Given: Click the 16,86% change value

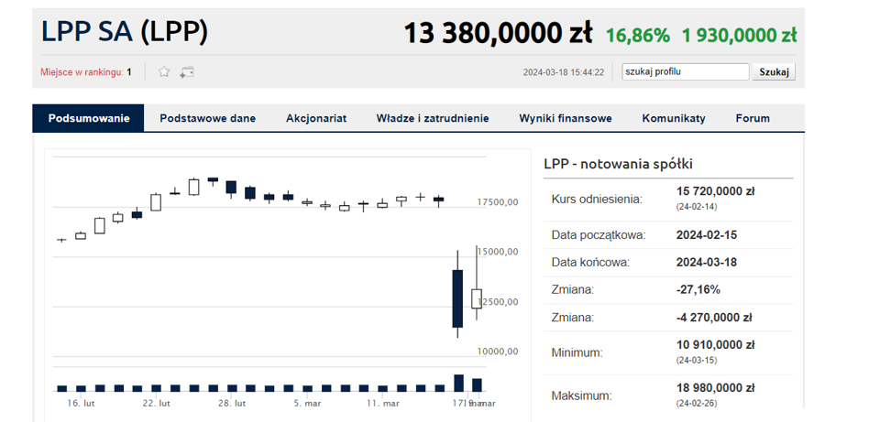Looking at the screenshot, I should 637,36.
